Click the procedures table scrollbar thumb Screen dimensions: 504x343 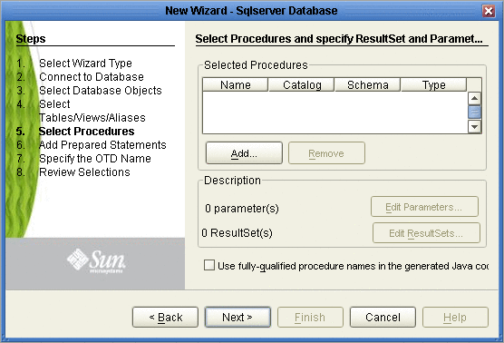coord(474,112)
